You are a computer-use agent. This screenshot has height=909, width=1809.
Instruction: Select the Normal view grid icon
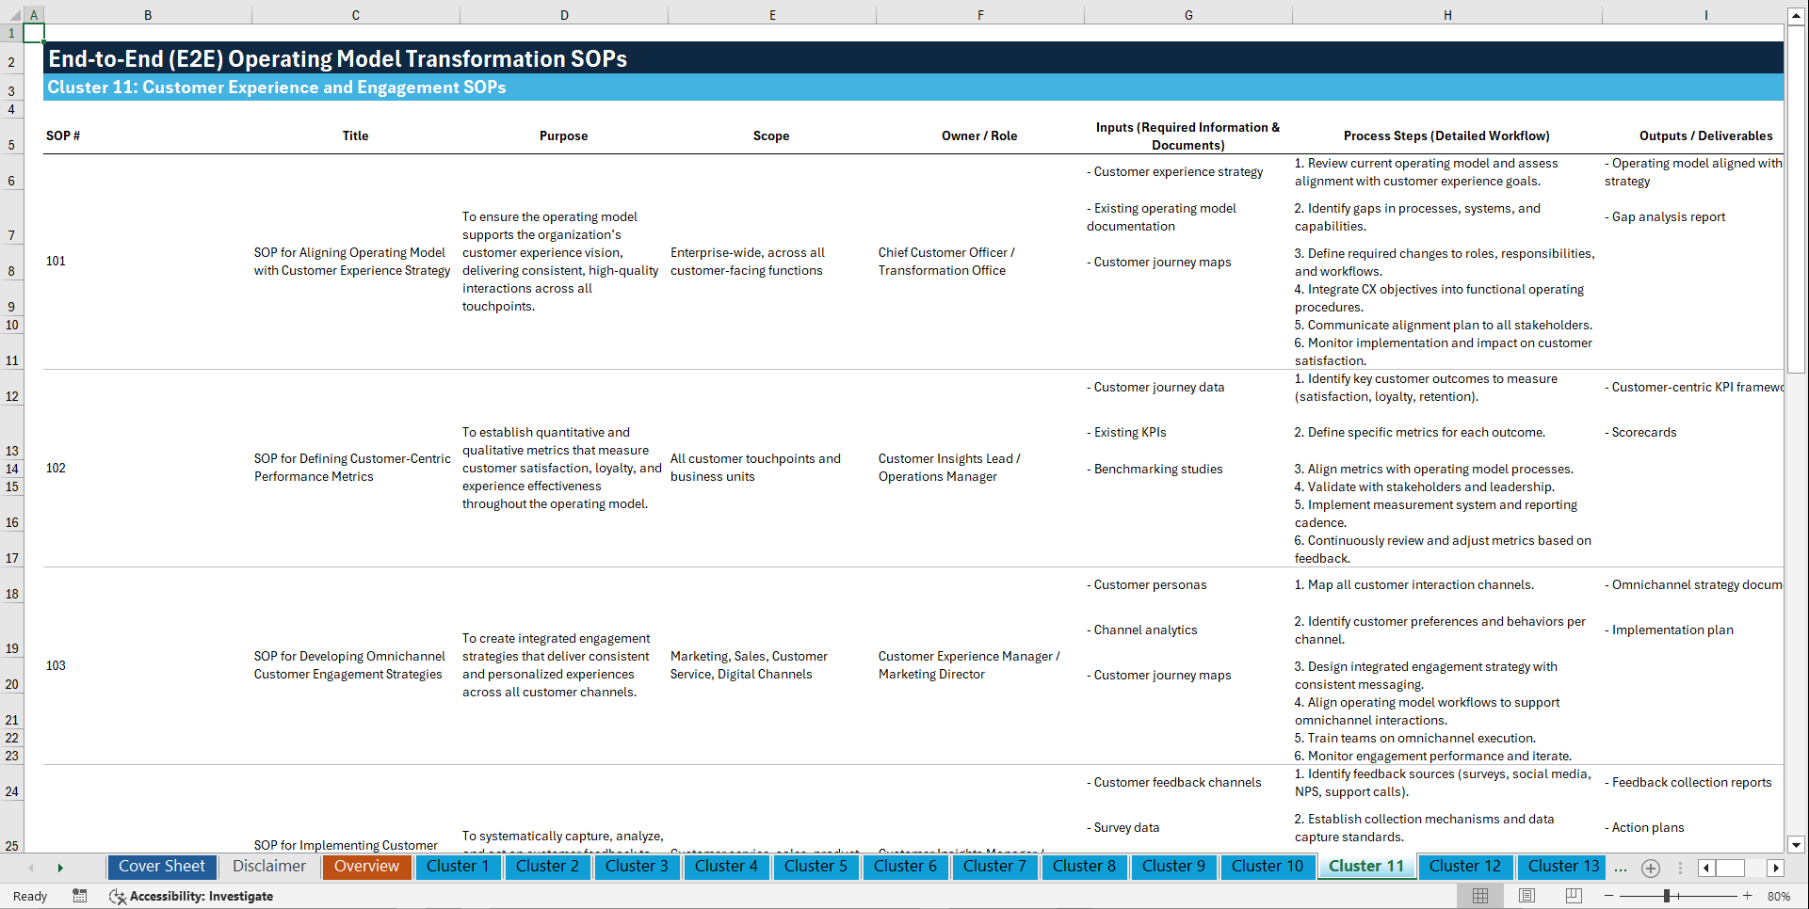pyautogui.click(x=1479, y=896)
